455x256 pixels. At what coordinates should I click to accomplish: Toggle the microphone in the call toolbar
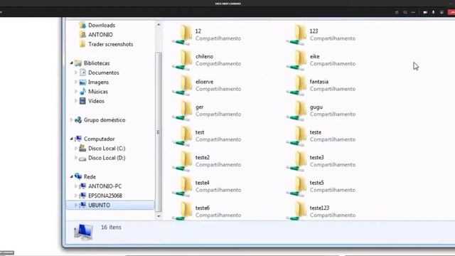433,13
